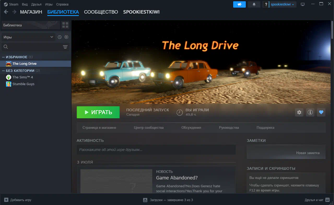
Task: Open the collections grid view icon
Action: pos(65,25)
